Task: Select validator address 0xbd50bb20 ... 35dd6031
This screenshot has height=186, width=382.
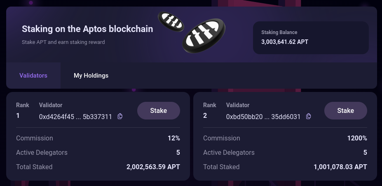Action: pos(263,117)
